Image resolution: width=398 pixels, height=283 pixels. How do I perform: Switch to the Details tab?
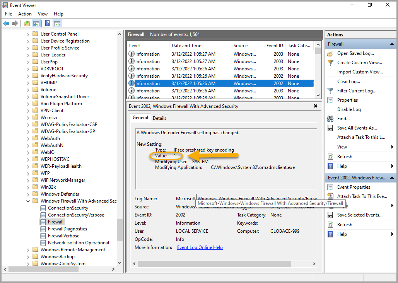(x=159, y=118)
